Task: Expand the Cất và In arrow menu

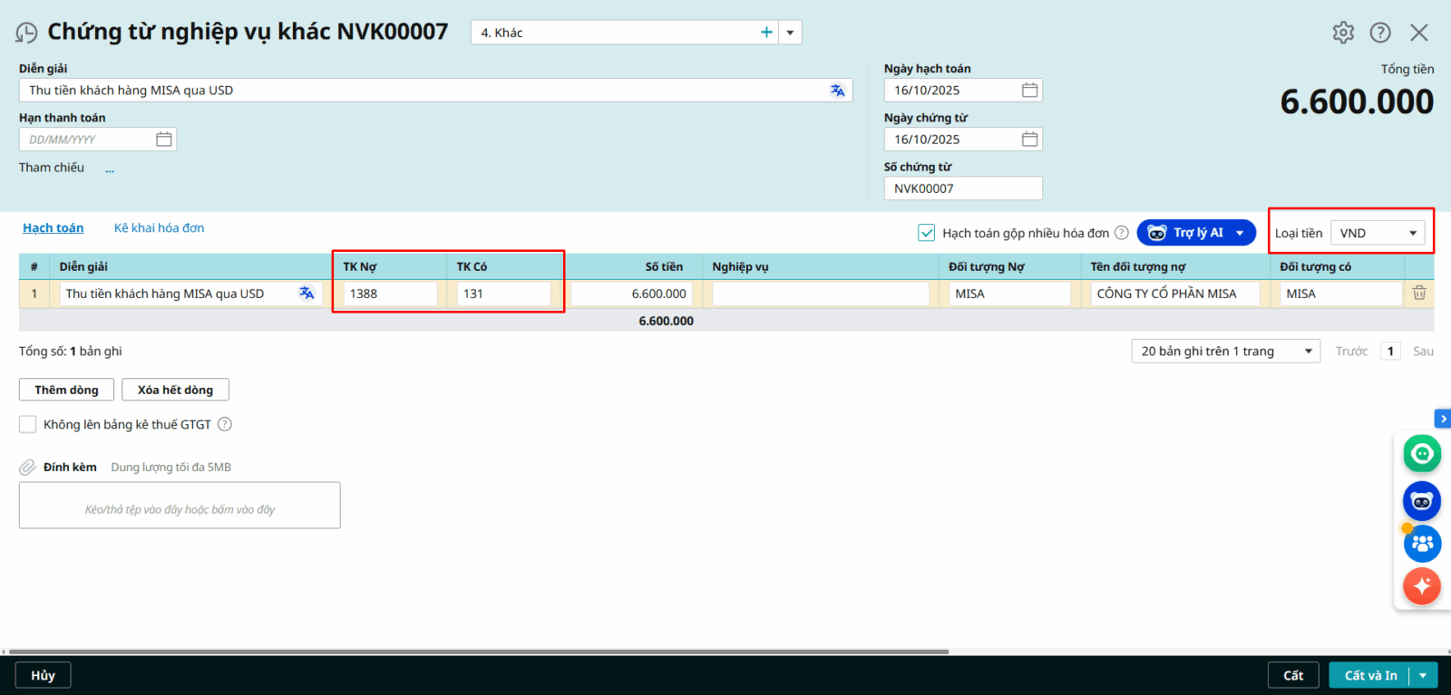Action: [x=1423, y=676]
